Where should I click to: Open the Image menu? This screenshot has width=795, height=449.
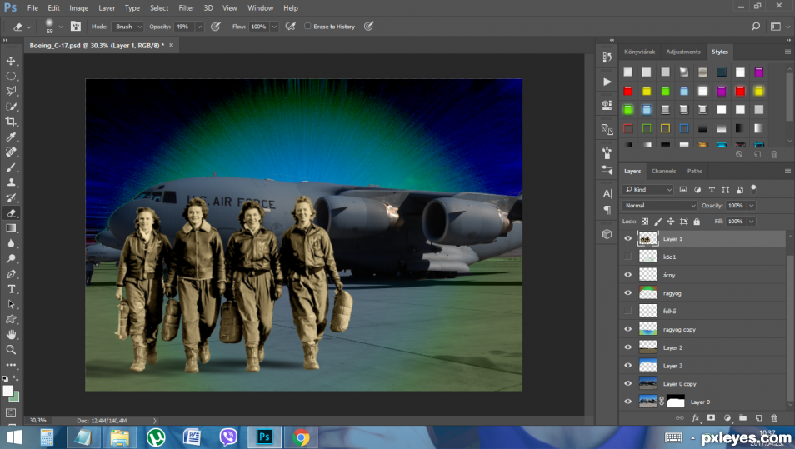point(78,8)
